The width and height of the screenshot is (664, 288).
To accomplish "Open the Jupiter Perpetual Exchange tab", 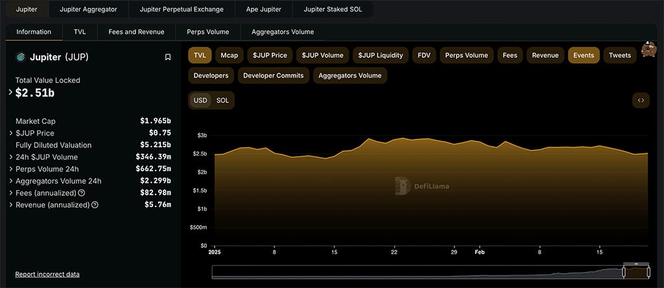I will coord(182,9).
